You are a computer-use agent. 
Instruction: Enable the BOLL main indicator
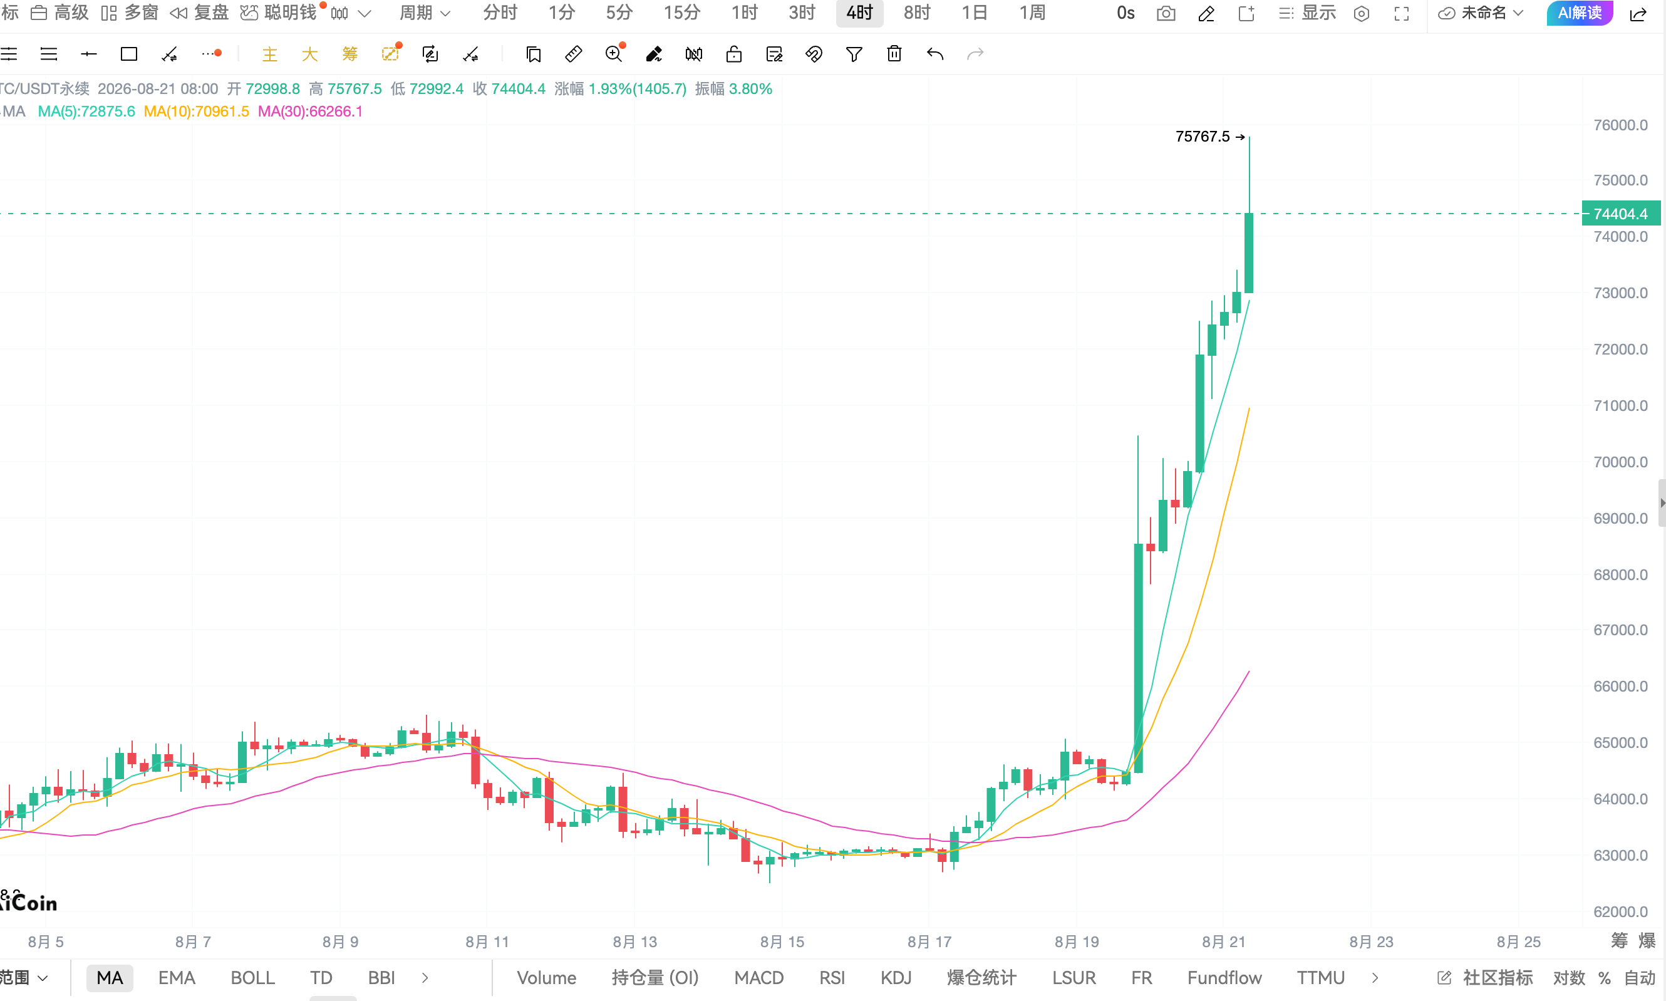pos(253,977)
